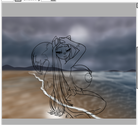This screenshot has width=138, height=125.
Task: Focus the input field at top left
Action: [8, 0]
